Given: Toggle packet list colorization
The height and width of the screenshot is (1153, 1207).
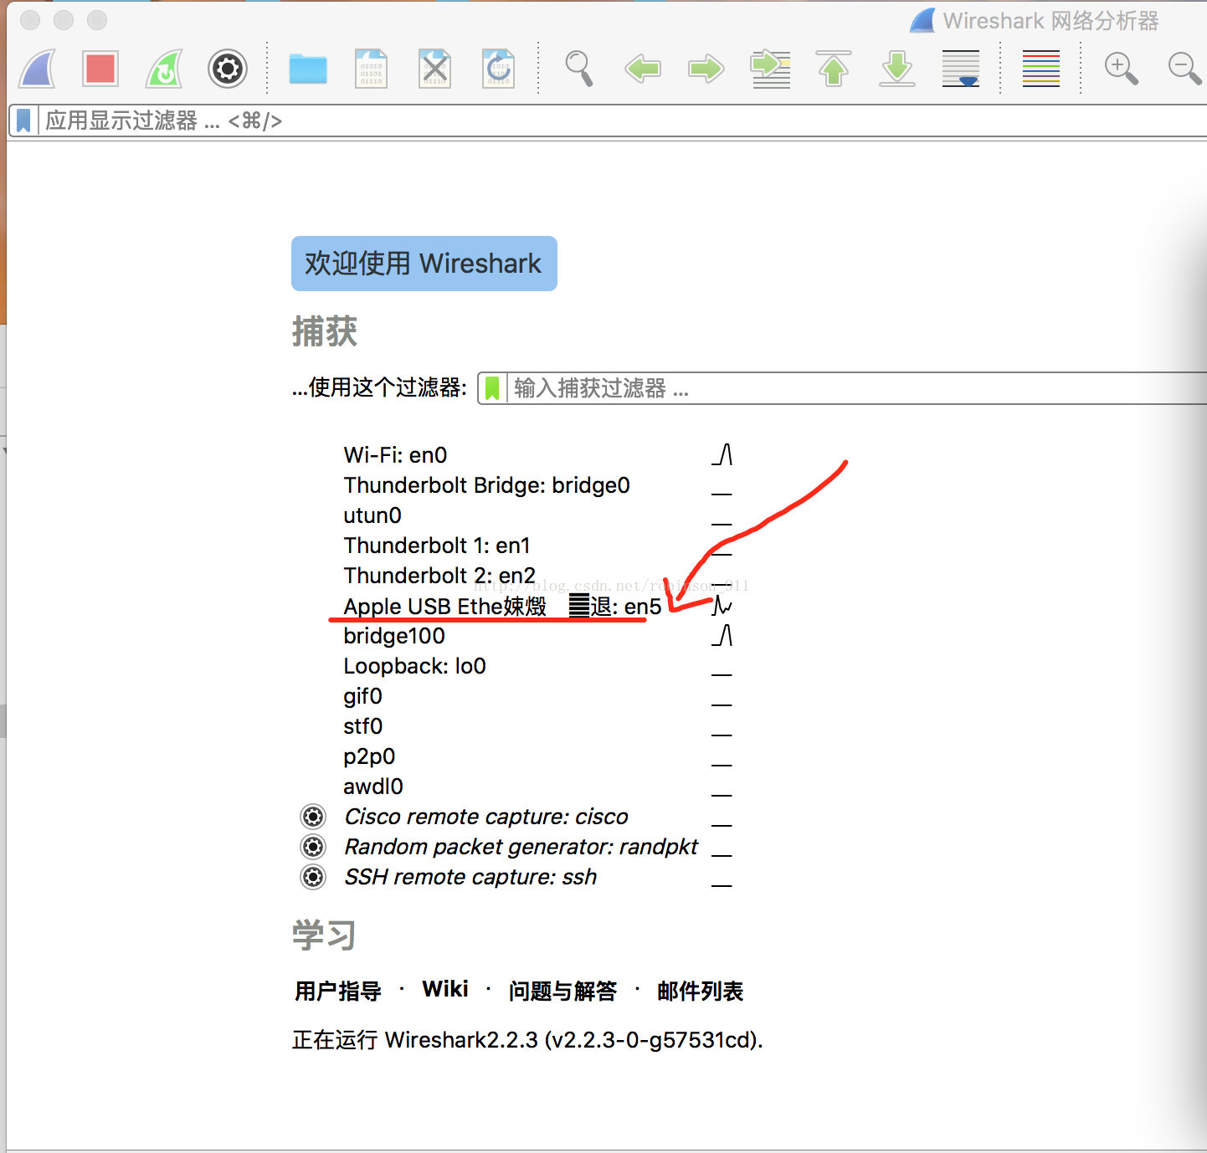Looking at the screenshot, I should pos(1041,69).
